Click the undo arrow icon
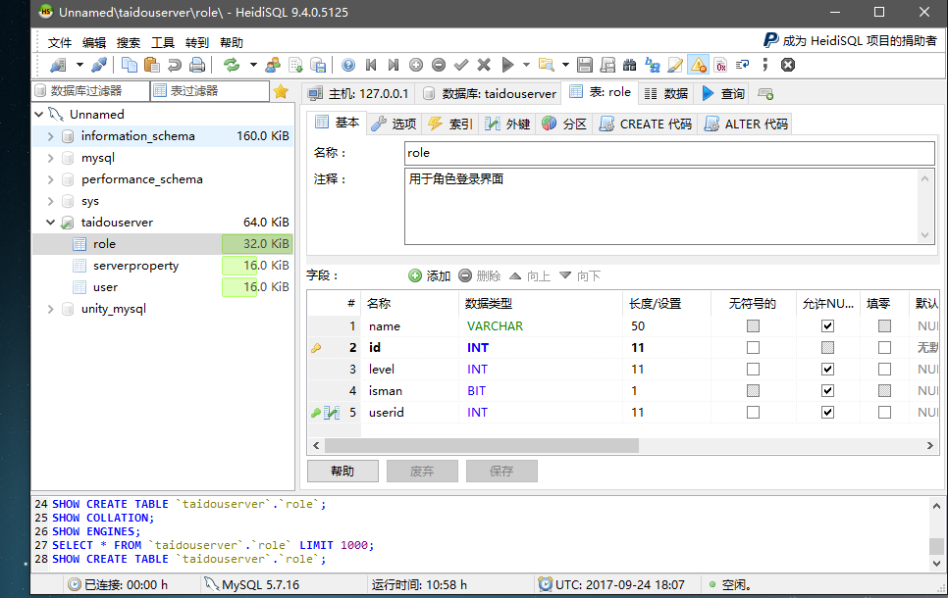Screen dimensions: 948x598 click(174, 65)
